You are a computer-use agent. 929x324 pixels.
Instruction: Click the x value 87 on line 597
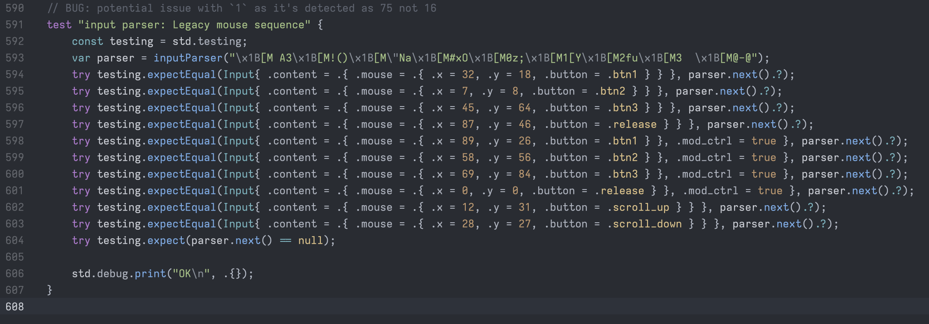click(468, 124)
